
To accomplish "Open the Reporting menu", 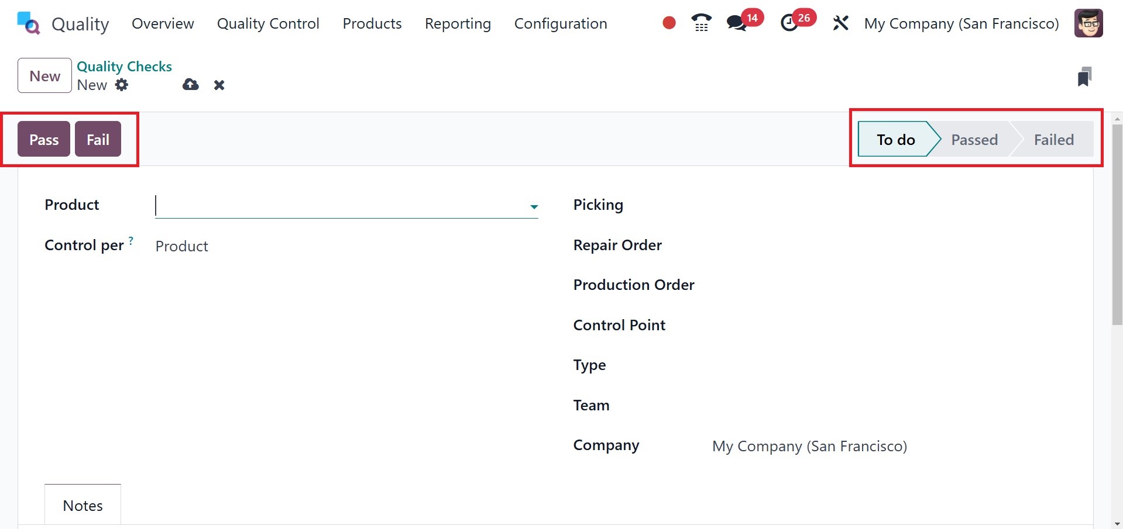I will (x=458, y=23).
